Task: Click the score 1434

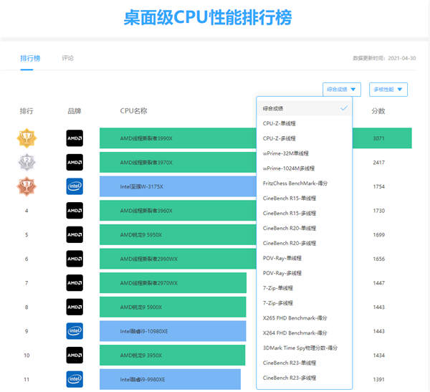Action: (378, 355)
